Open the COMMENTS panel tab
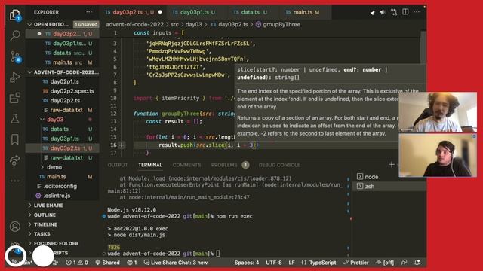Viewport: 483px width, 271px height. 186,165
